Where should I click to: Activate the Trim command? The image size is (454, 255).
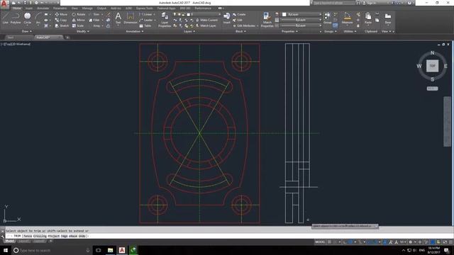click(94, 14)
